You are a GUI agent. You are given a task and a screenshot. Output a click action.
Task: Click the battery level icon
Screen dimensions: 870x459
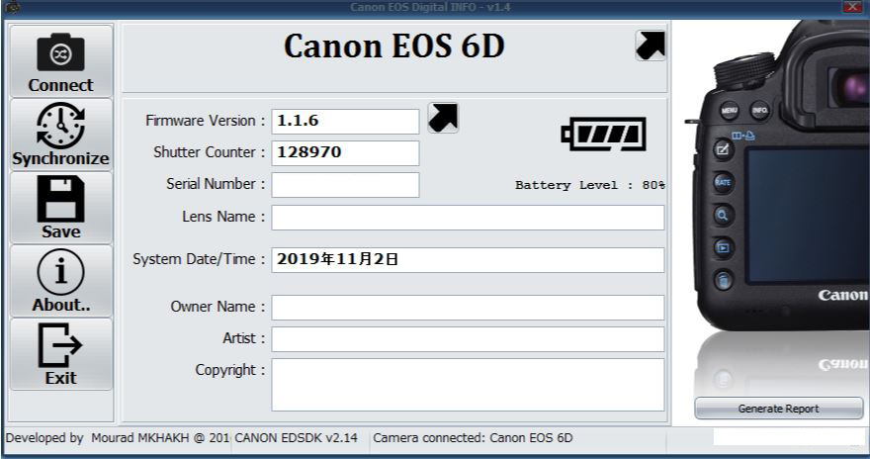pyautogui.click(x=604, y=134)
